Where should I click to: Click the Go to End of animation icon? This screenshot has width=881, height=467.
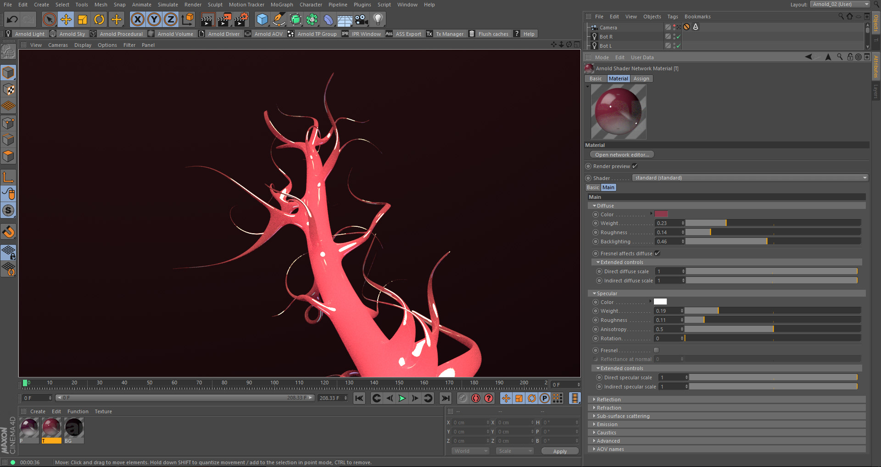click(x=445, y=398)
